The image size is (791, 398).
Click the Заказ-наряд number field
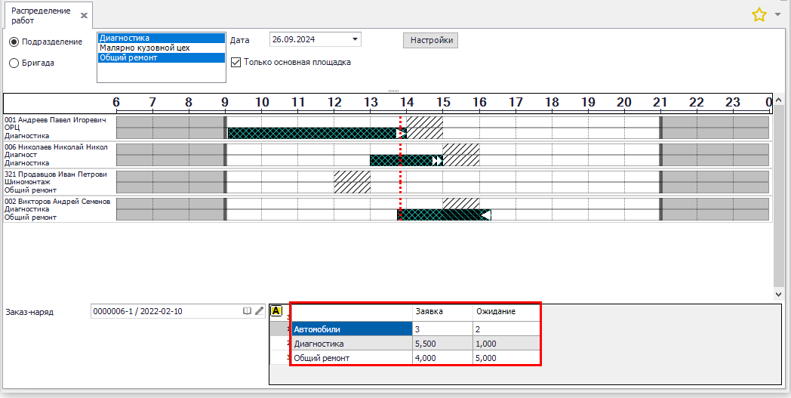point(165,310)
